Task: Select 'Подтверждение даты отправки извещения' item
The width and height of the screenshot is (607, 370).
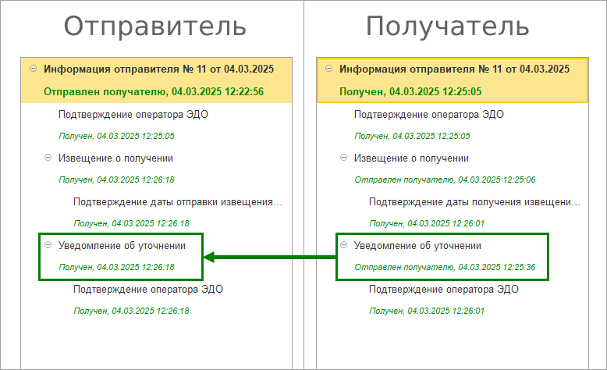Action: (177, 202)
